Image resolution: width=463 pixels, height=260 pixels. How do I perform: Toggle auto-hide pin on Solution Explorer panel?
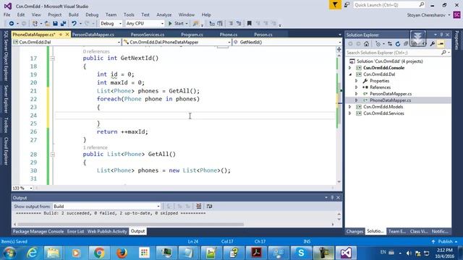tap(441, 35)
